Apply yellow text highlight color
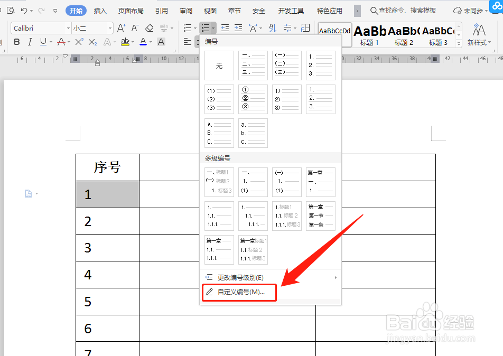 125,42
